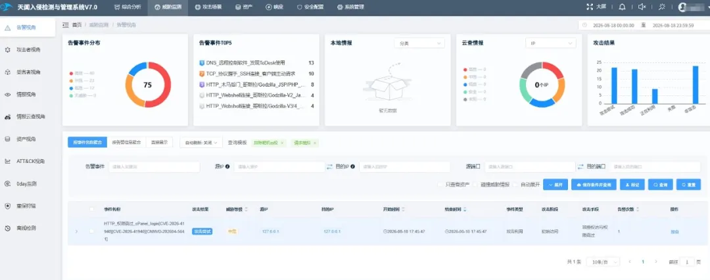The height and width of the screenshot is (280, 710).
Task: Remove the first green query template tag
Action: [282, 143]
